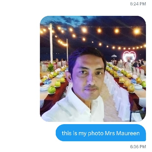Select the 'this is my photo Mrs Maureen' message
This screenshot has width=152, height=152.
[x=101, y=133]
